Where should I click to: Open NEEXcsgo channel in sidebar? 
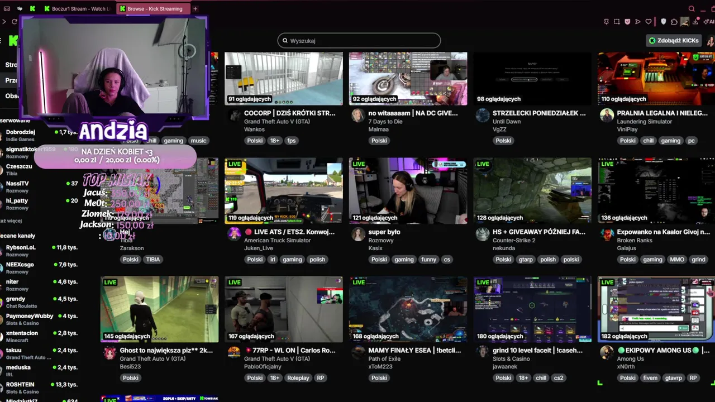click(x=39, y=268)
